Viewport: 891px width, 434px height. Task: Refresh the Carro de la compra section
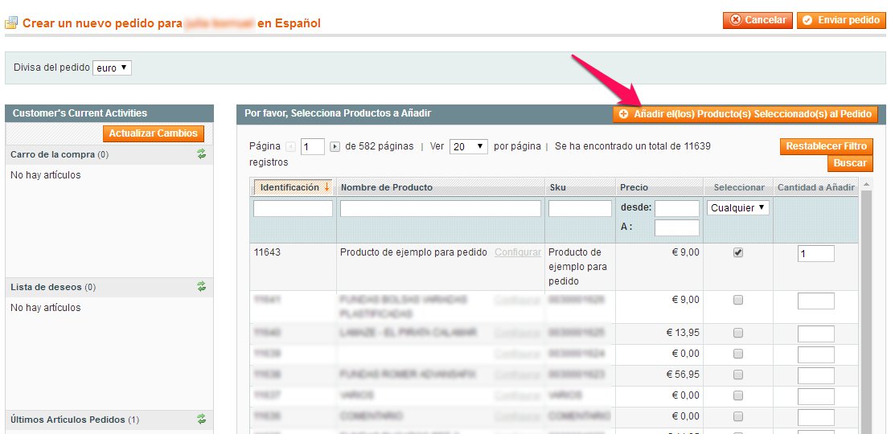pyautogui.click(x=202, y=154)
